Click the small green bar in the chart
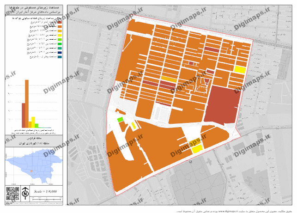 [x=36, y=126]
